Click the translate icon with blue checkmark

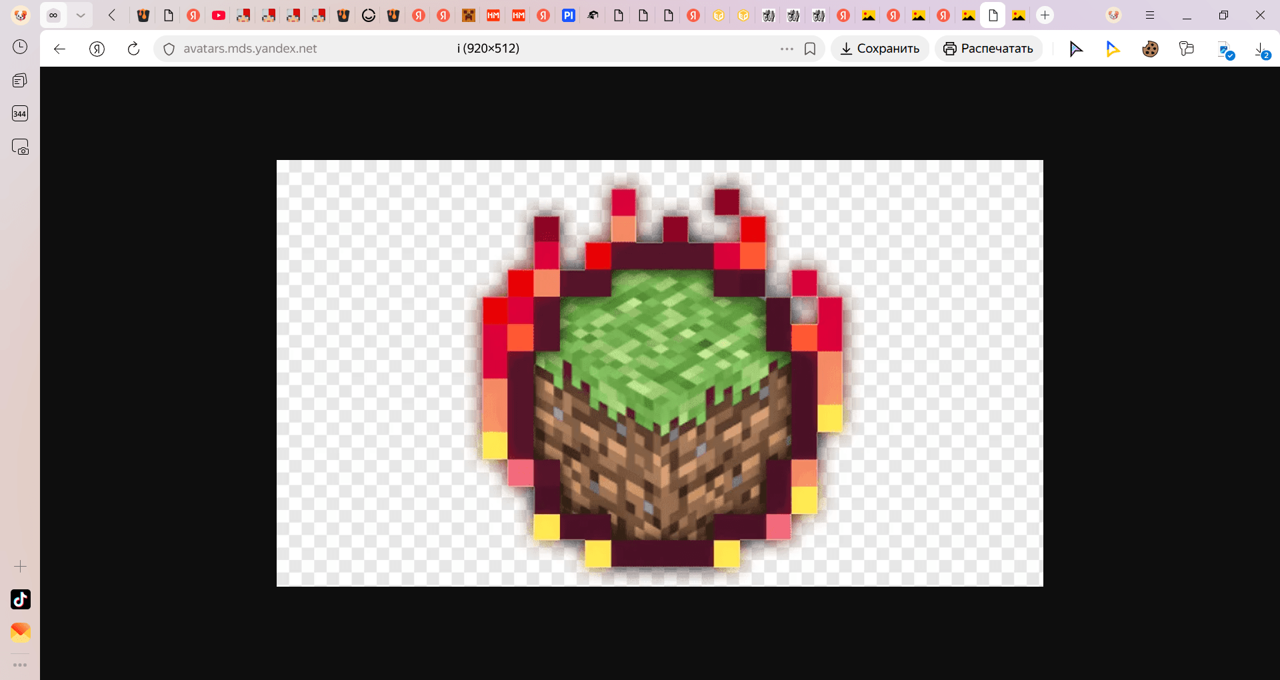tap(1225, 50)
